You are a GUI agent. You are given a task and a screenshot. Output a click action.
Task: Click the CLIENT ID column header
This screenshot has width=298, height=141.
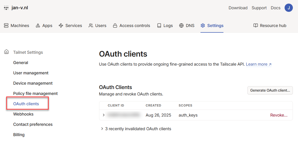pyautogui.click(x=116, y=105)
